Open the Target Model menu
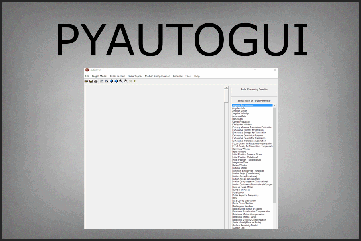361x241 pixels. tap(99, 76)
